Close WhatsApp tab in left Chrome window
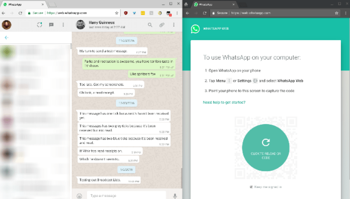Viewport: 350px width, 199px height. [x=42, y=4]
